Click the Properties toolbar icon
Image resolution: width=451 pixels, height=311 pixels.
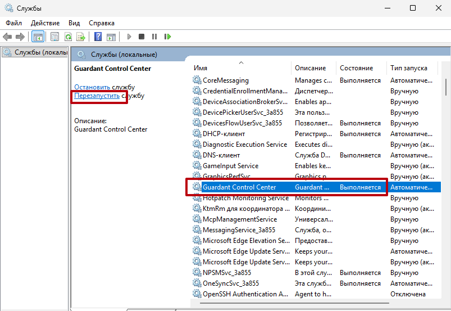(x=54, y=37)
